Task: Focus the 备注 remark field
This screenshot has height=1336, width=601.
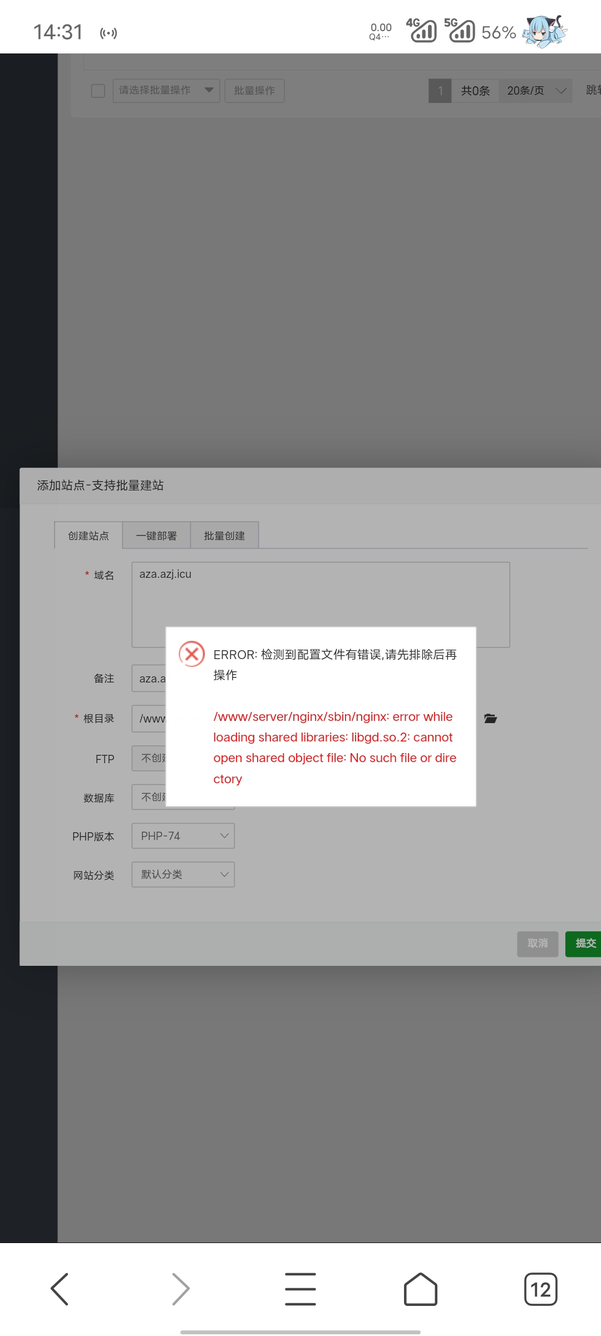Action: [x=149, y=678]
